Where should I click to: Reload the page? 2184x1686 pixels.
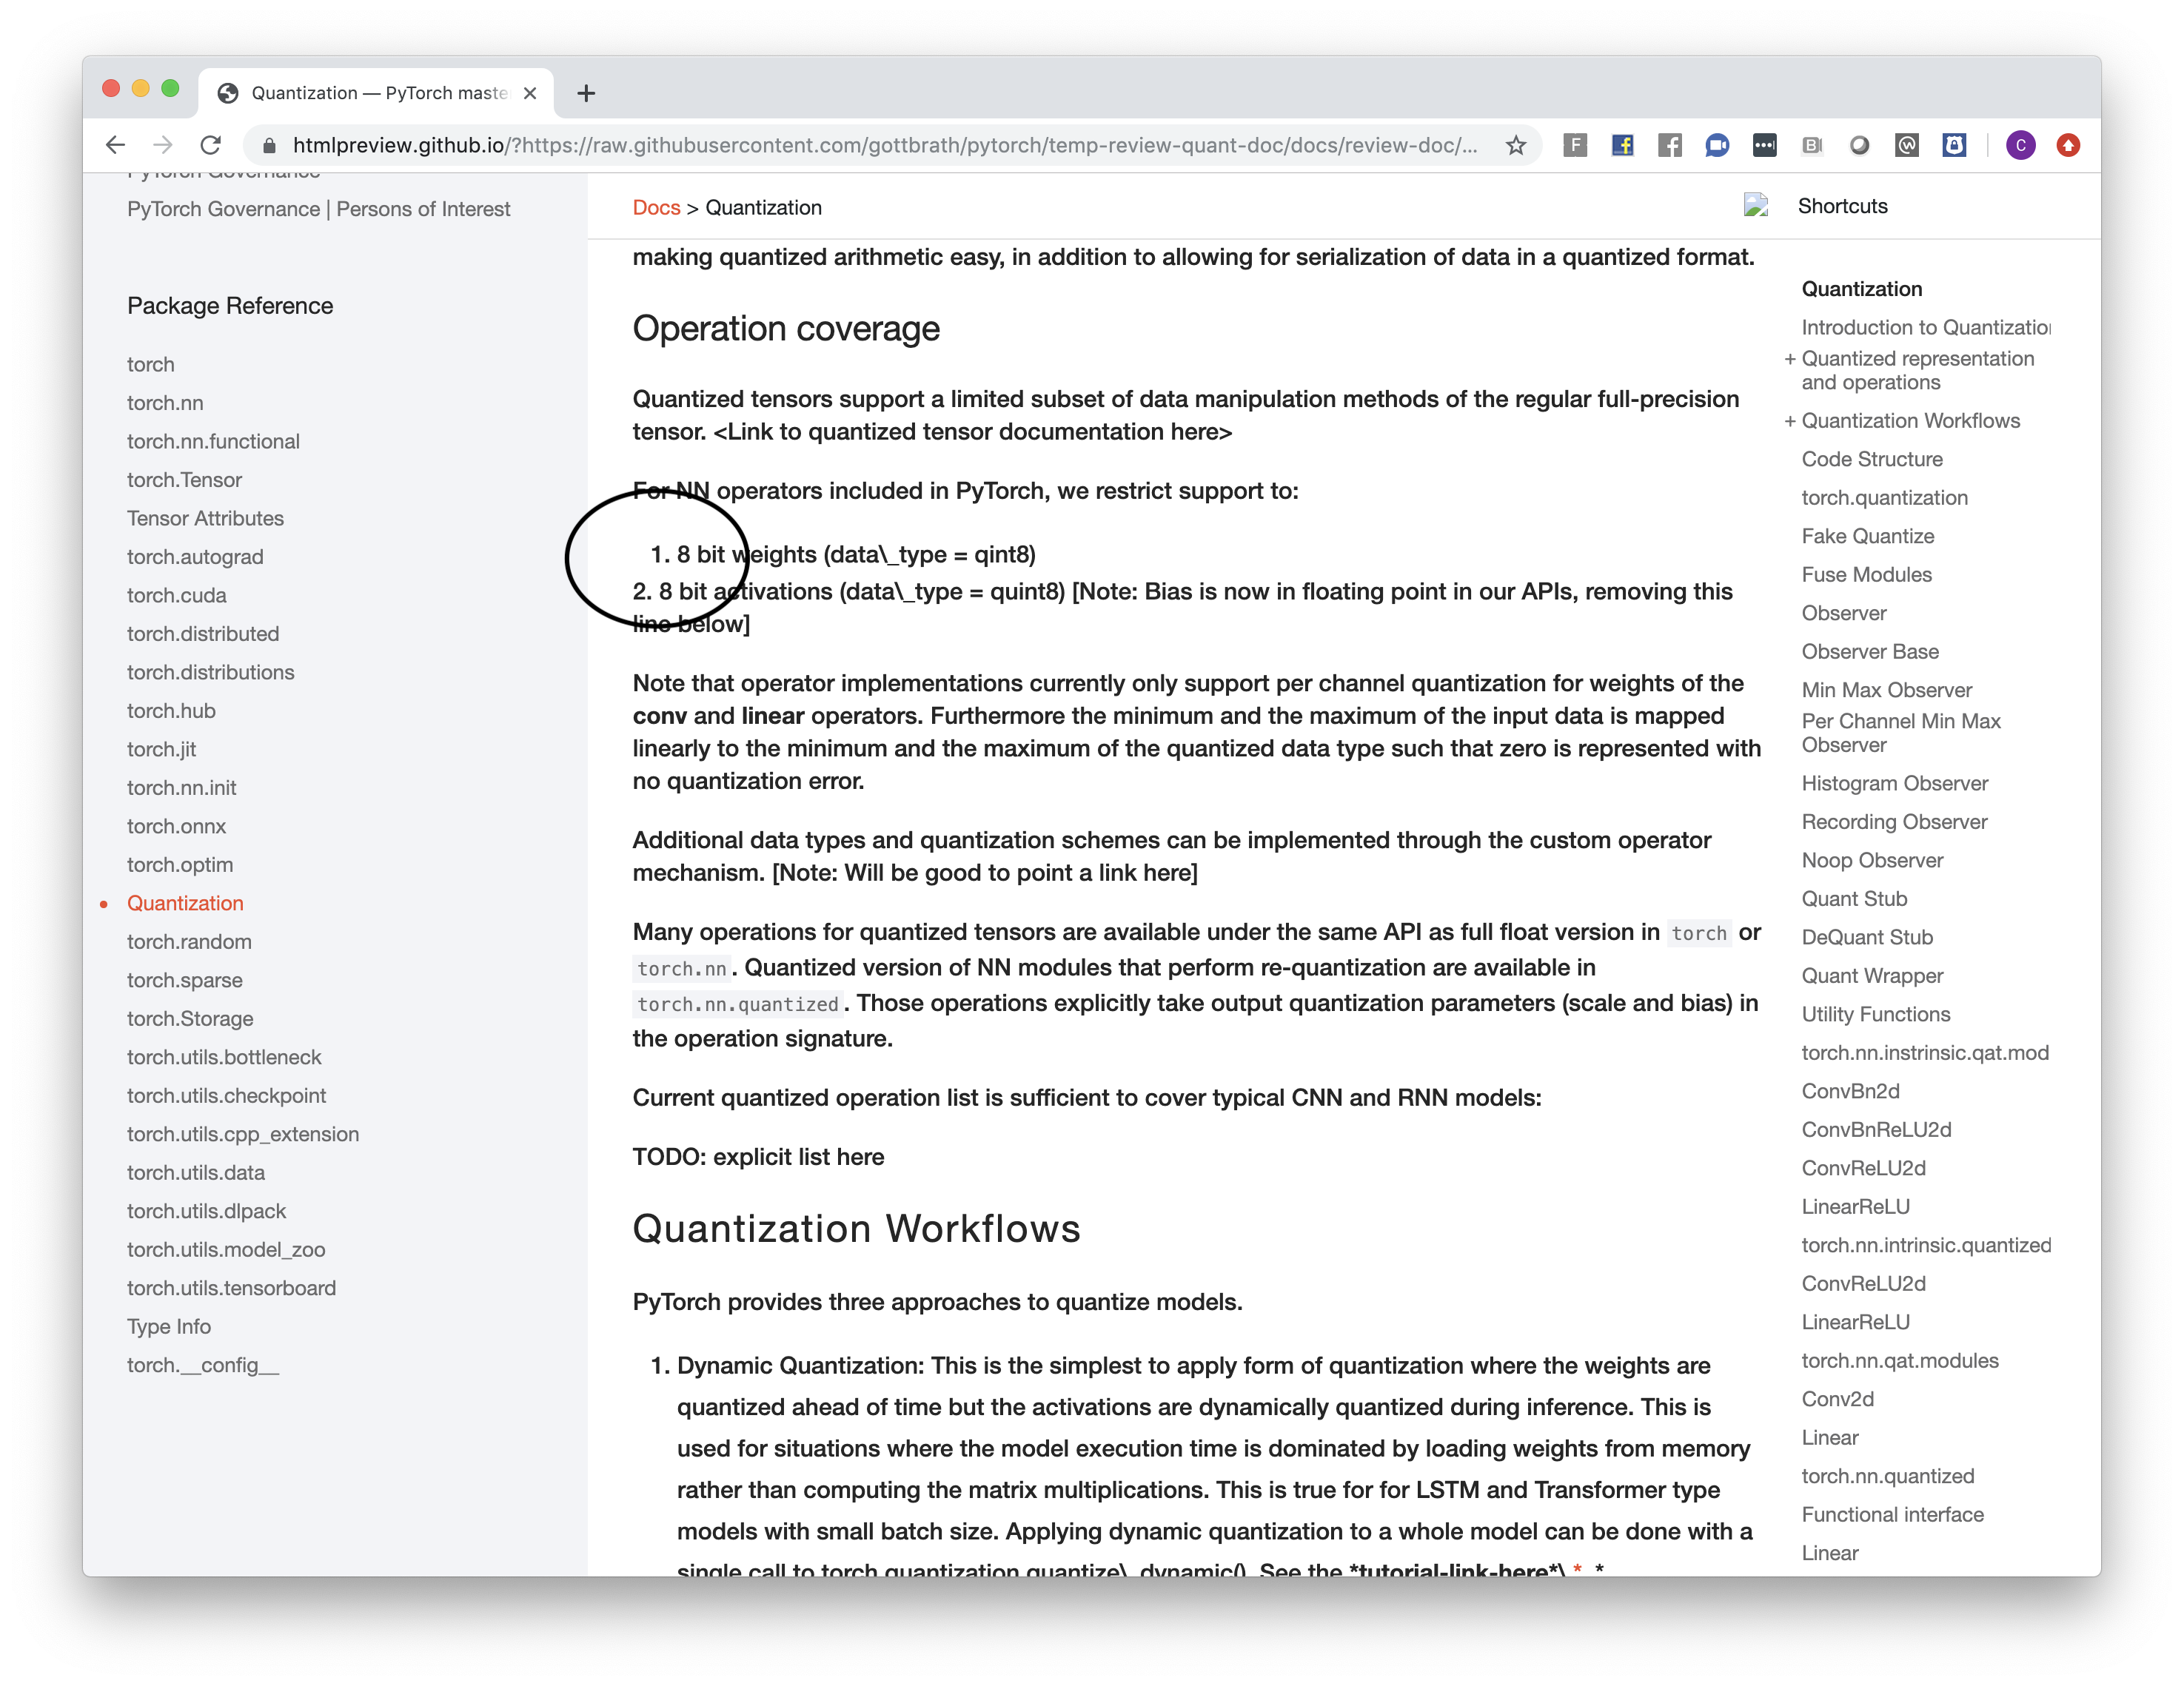pyautogui.click(x=213, y=145)
